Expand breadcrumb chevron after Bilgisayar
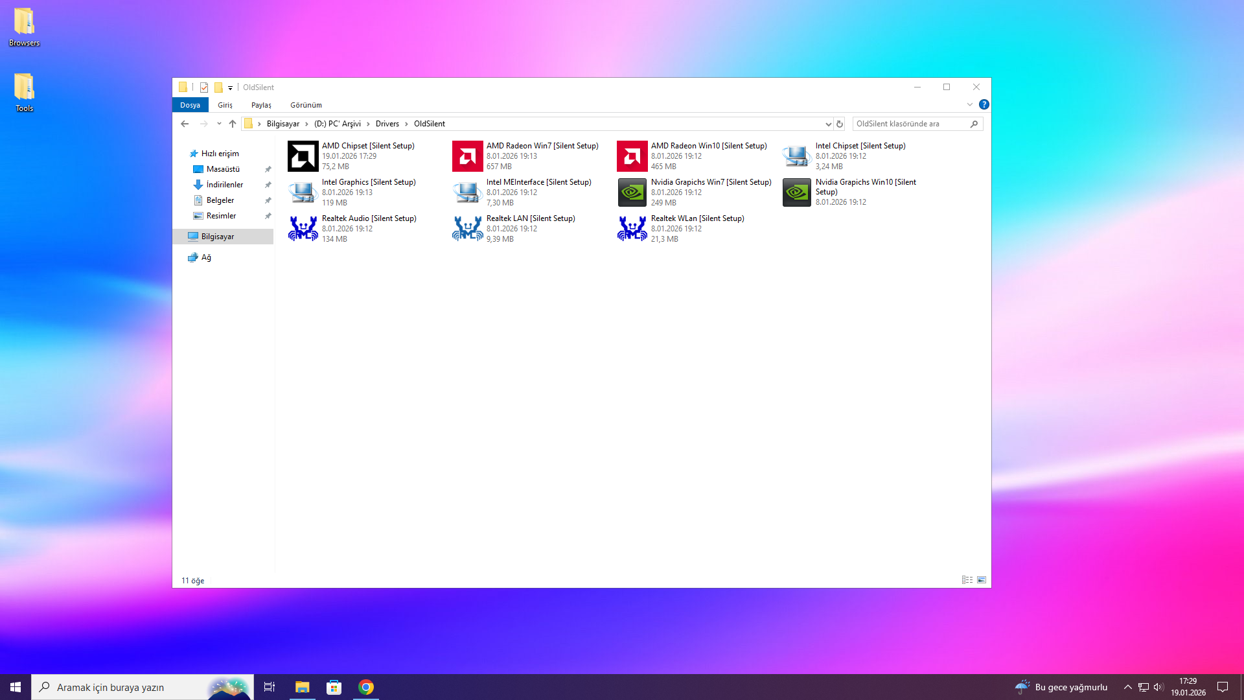The height and width of the screenshot is (700, 1244). point(306,124)
